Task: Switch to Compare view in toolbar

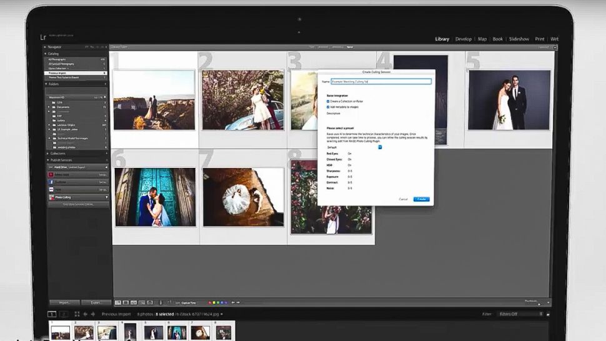Action: point(134,302)
